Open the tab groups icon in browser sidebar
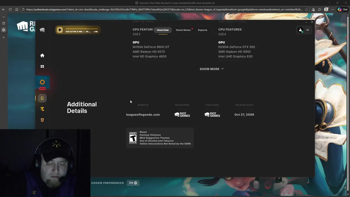The height and width of the screenshot is (197, 350). tap(4, 23)
